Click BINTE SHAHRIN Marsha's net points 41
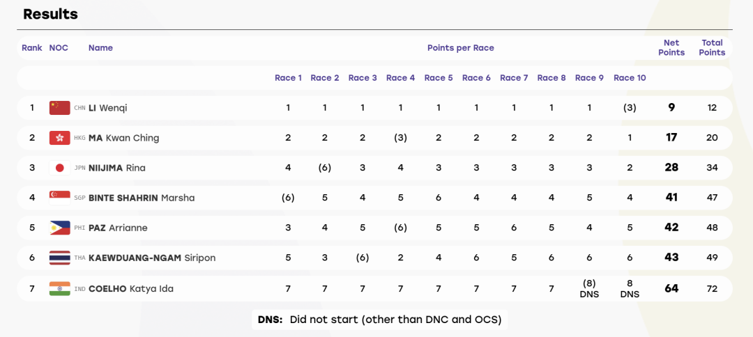 click(x=671, y=198)
